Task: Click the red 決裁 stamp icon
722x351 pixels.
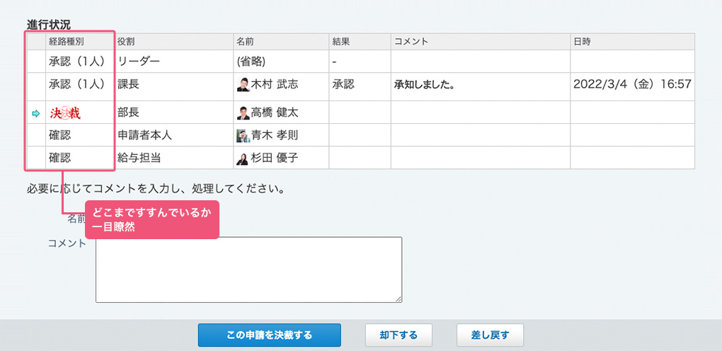Action: (x=65, y=113)
